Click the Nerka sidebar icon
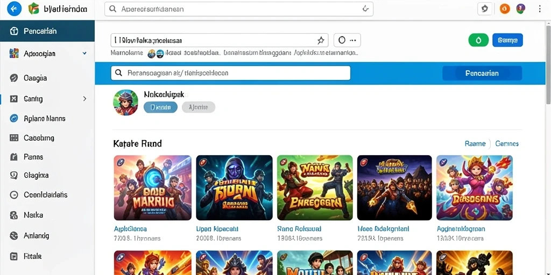 [14, 215]
